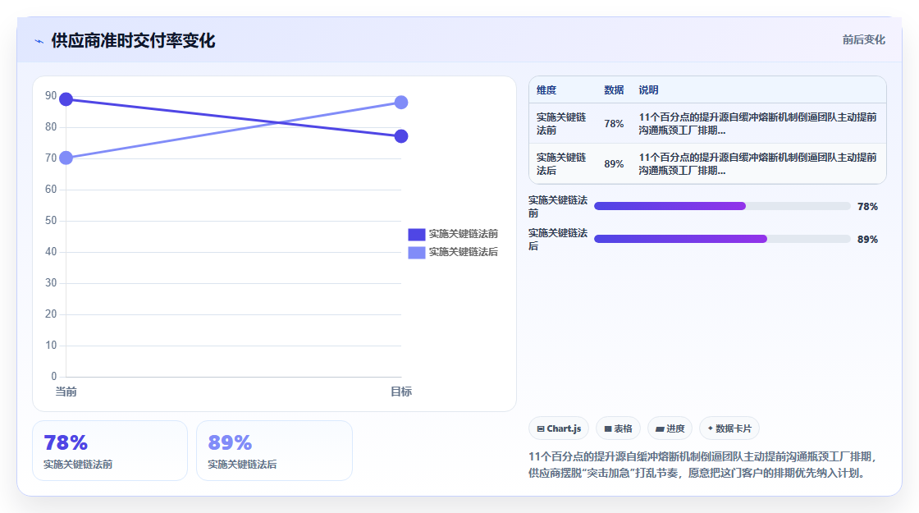Select the 实施关键链法后 table row
This screenshot has height=513, width=919.
coord(707,163)
